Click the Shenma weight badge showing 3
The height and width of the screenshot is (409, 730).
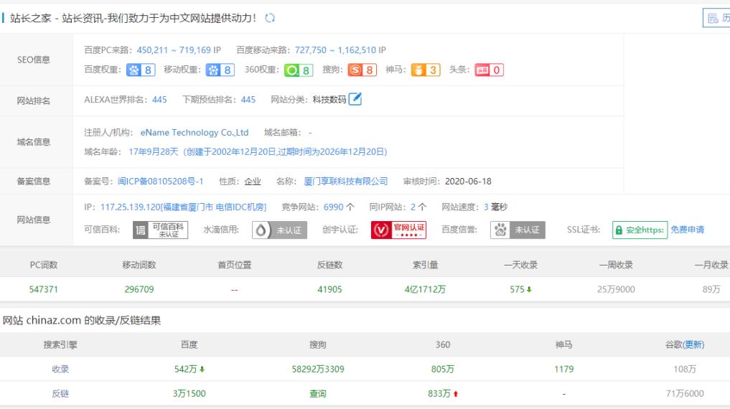(426, 70)
